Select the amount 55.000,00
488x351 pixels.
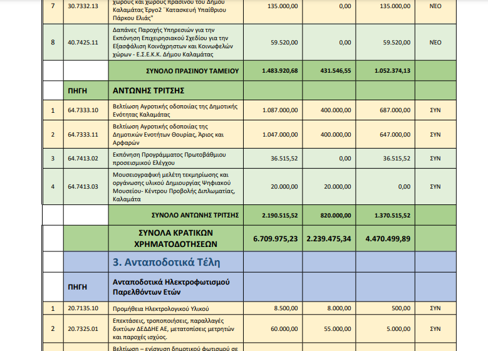338,329
